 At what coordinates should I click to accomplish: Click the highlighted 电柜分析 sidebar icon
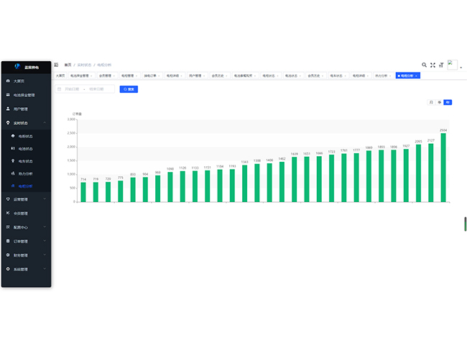pos(13,186)
